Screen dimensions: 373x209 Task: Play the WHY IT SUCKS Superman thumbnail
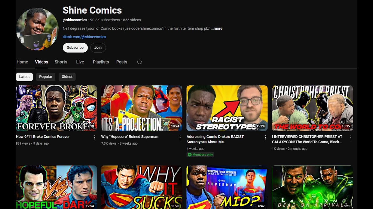click(142, 187)
